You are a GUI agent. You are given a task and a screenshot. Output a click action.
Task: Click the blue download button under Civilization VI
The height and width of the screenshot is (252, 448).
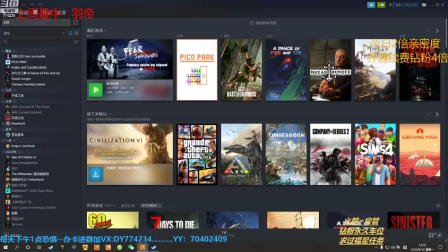click(95, 174)
